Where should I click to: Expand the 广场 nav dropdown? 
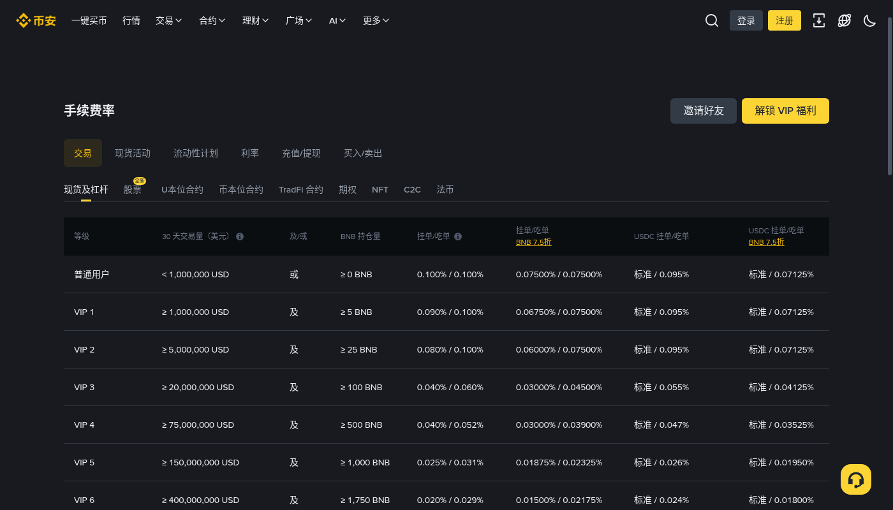299,20
